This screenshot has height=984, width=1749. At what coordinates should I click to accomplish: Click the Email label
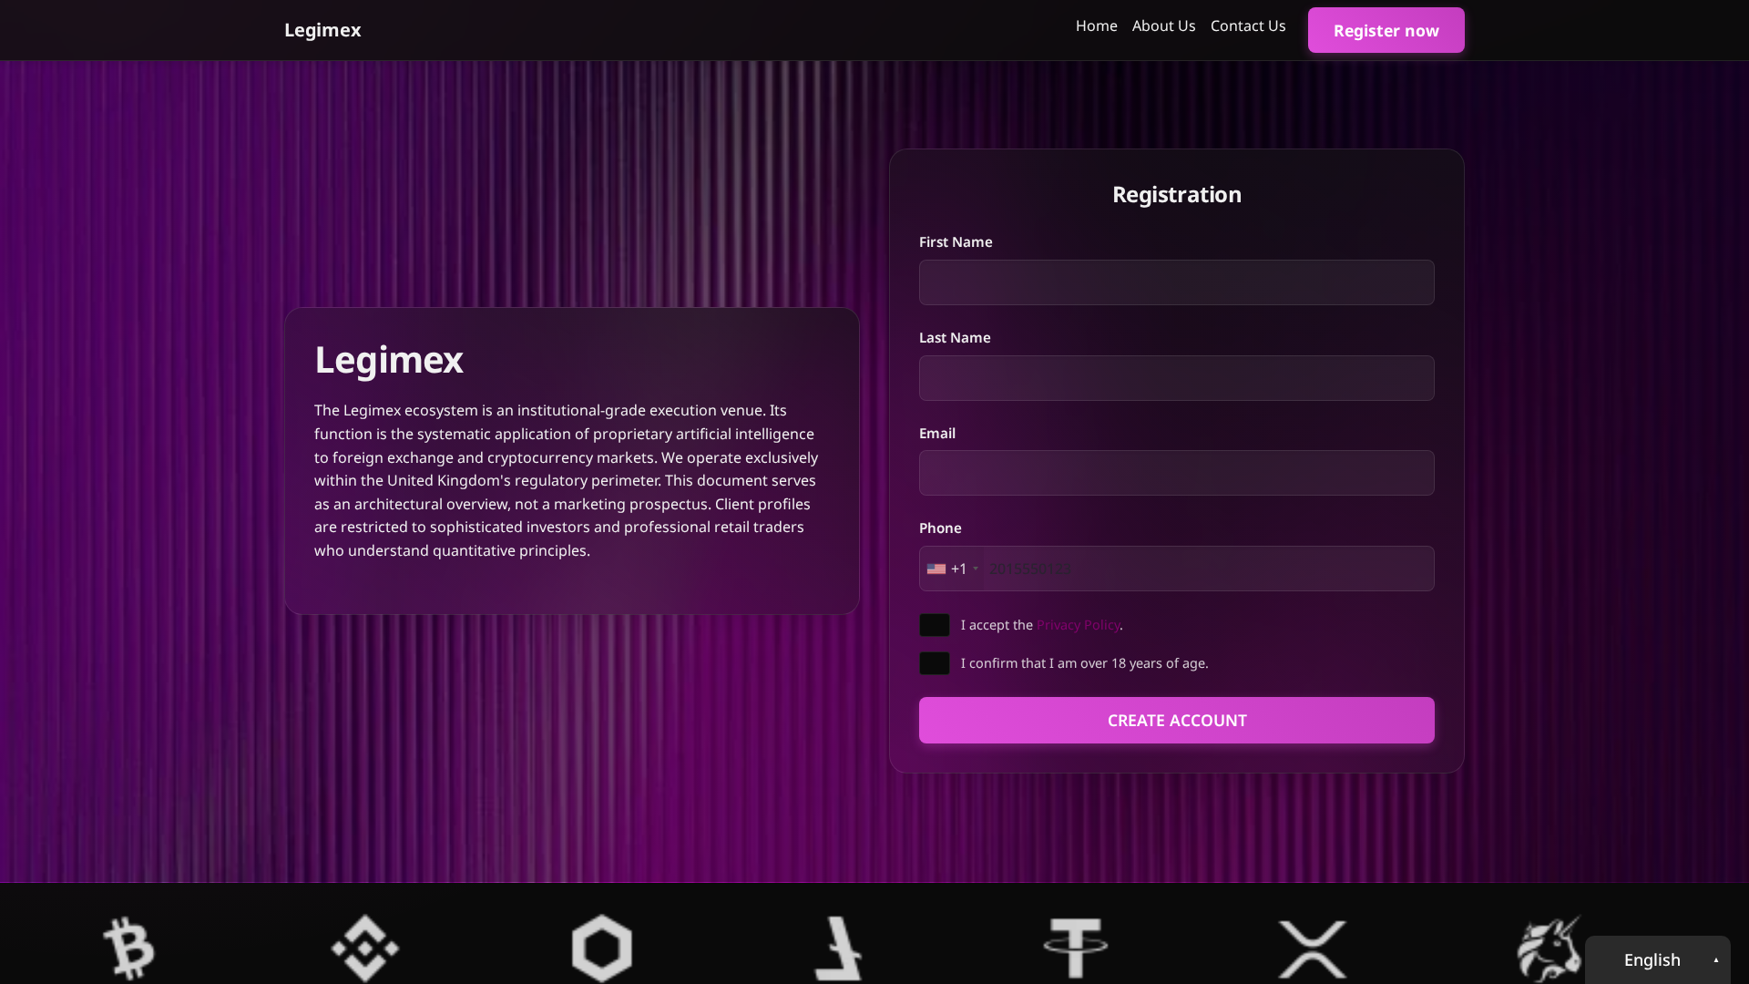pyautogui.click(x=937, y=433)
